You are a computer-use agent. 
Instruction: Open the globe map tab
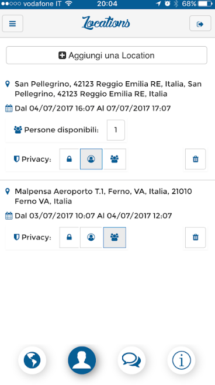coord(32,360)
